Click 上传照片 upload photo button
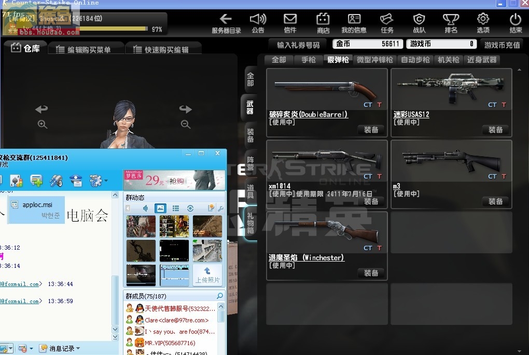This screenshot has height=355, width=529. (x=207, y=275)
